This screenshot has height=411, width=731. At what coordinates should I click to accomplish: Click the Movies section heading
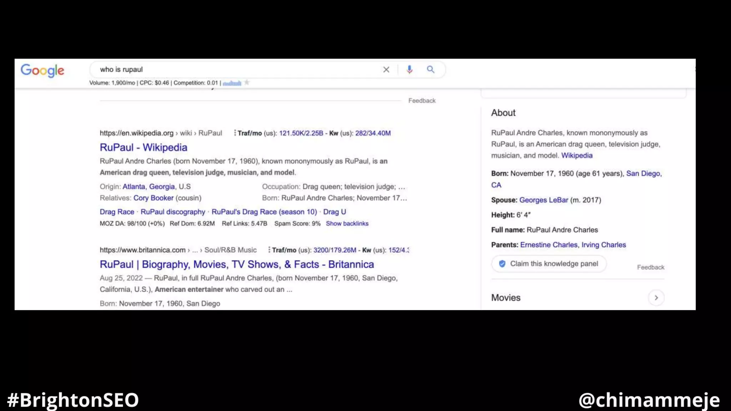click(x=506, y=298)
